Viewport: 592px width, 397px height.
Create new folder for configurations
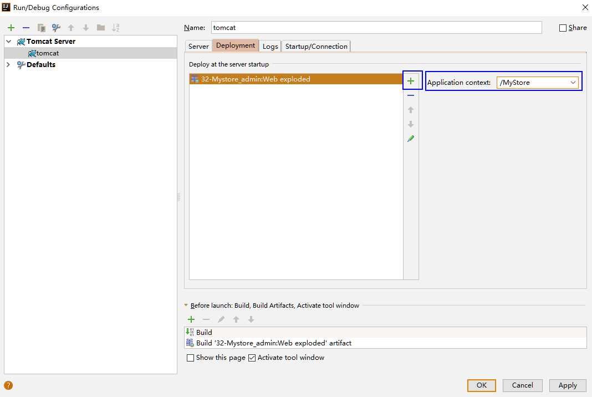click(101, 28)
